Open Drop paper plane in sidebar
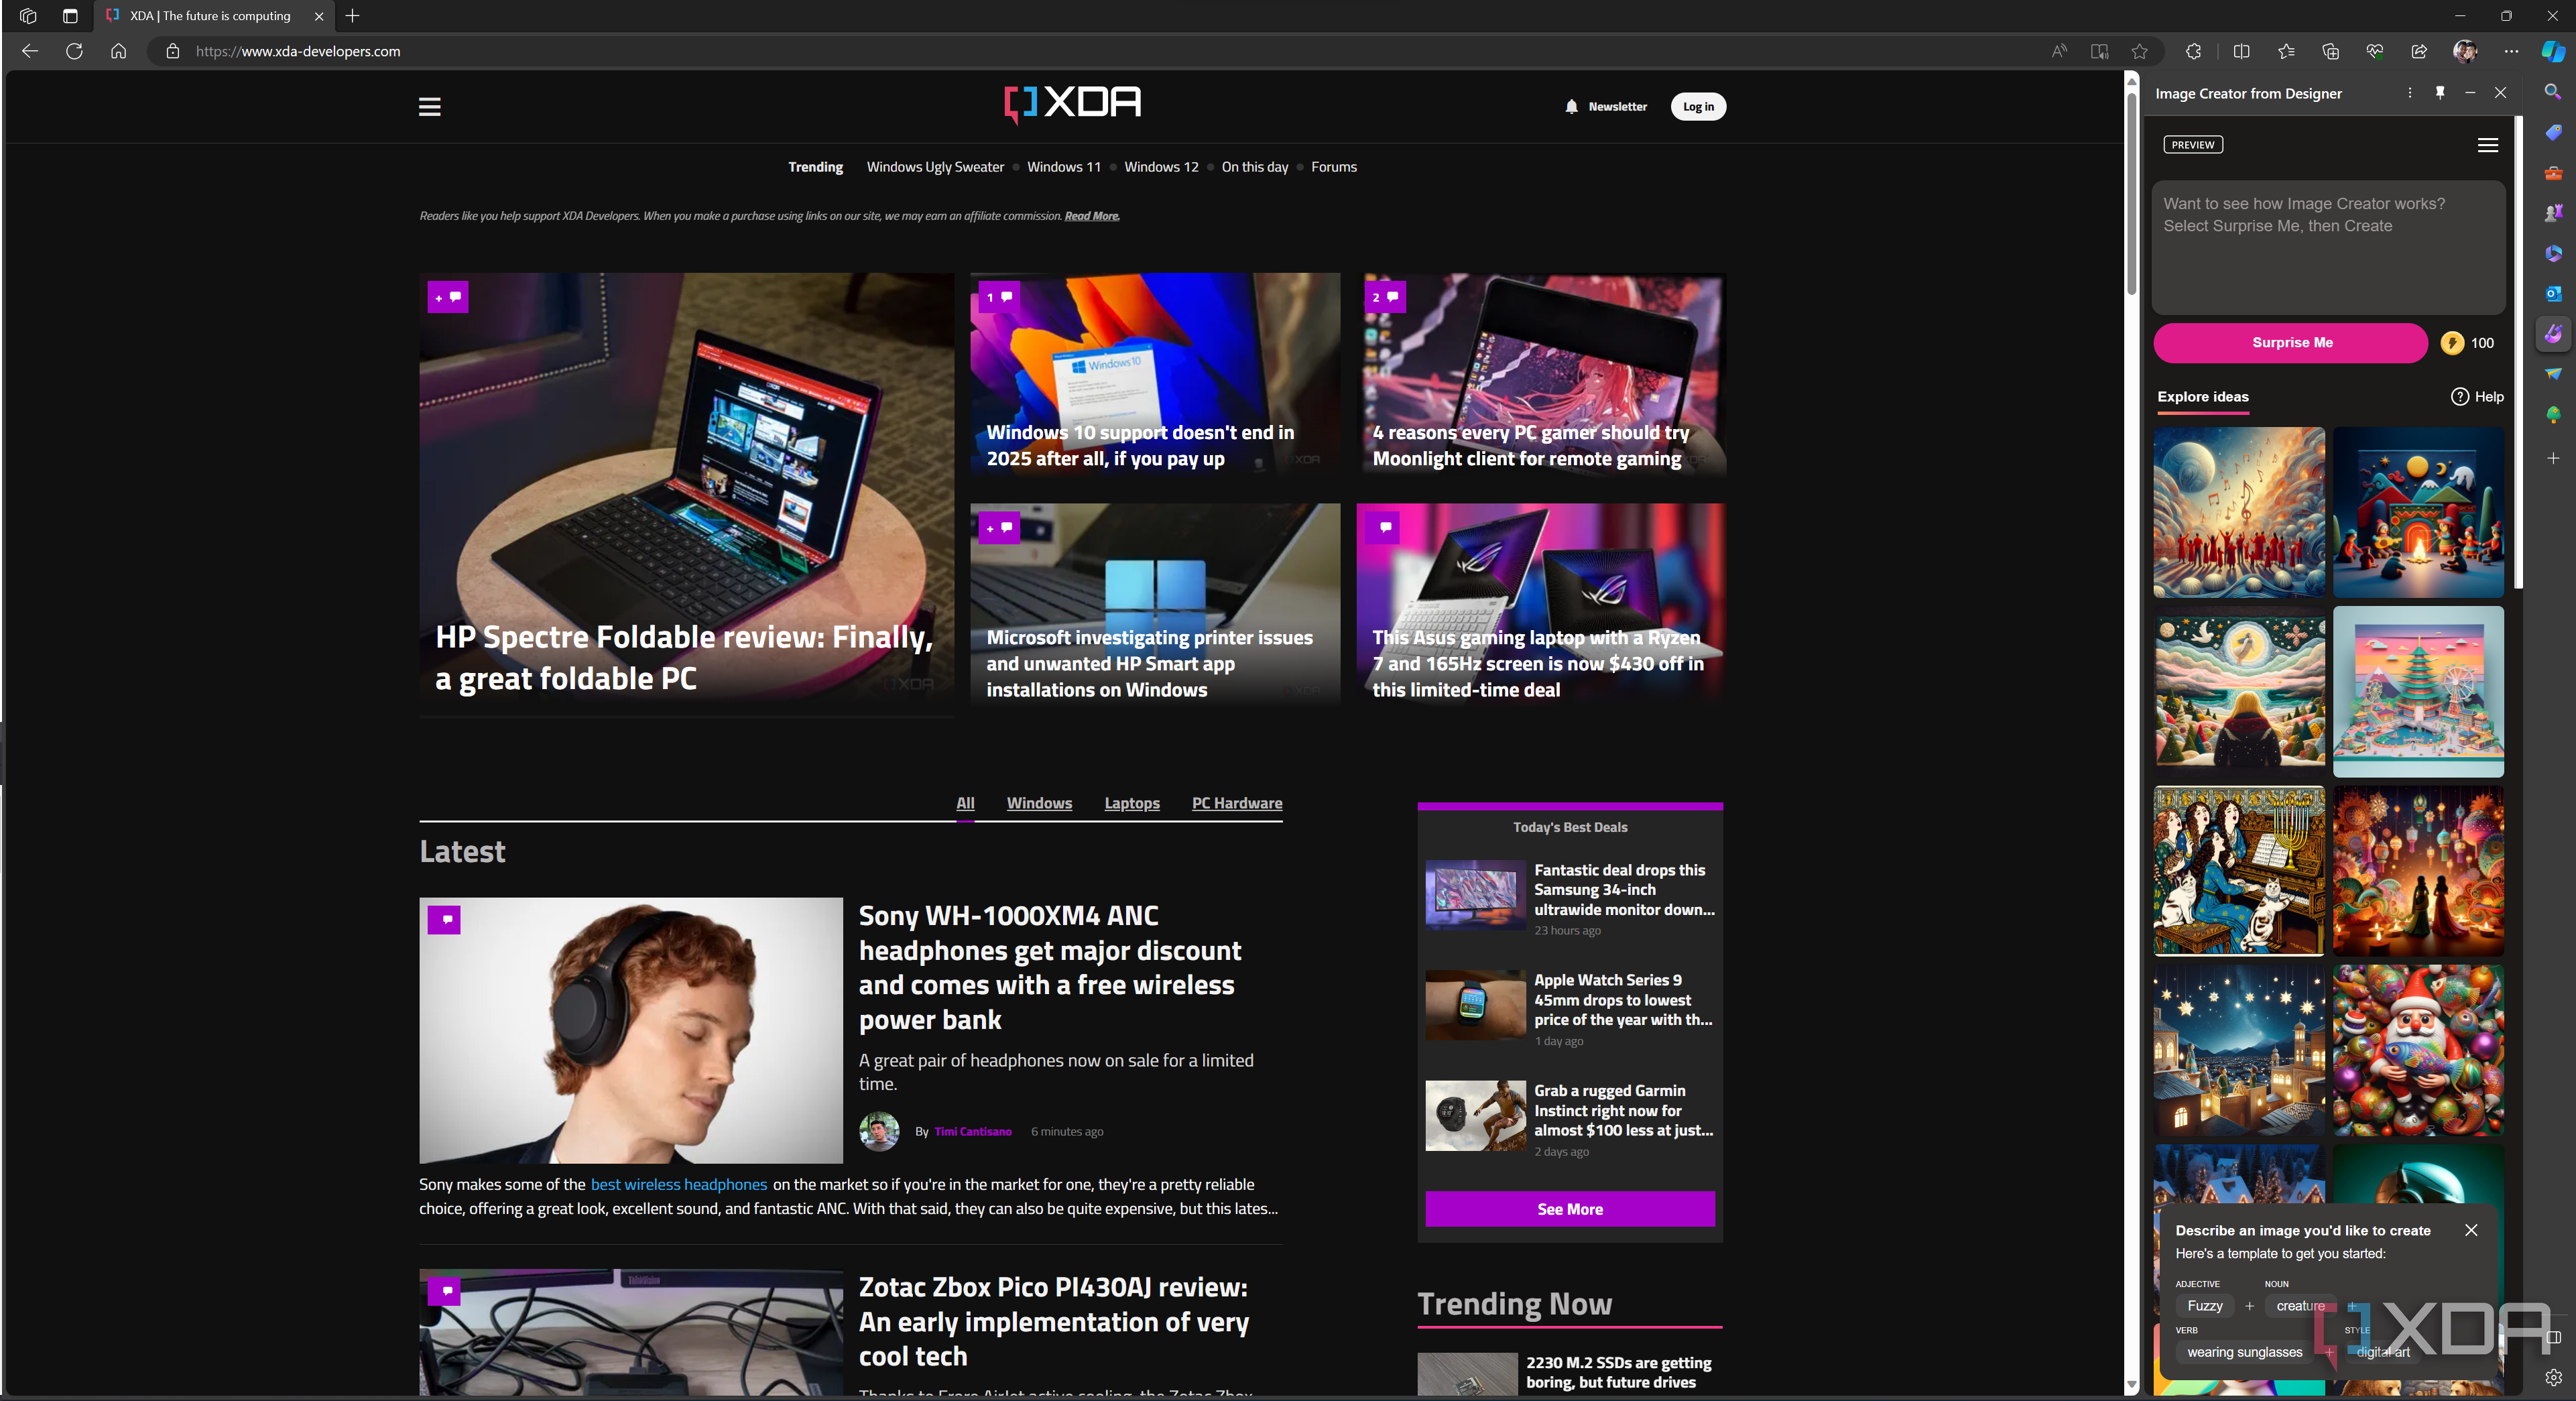This screenshot has width=2576, height=1401. pos(2553,374)
